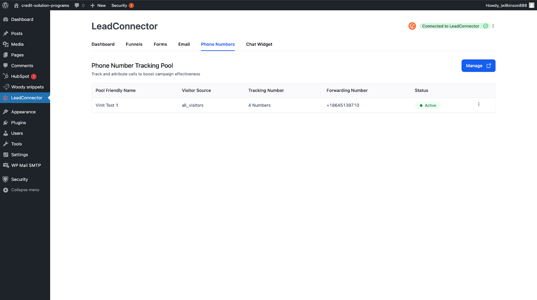Click the all_visitors visitor source cell
537x300 pixels.
tap(193, 105)
